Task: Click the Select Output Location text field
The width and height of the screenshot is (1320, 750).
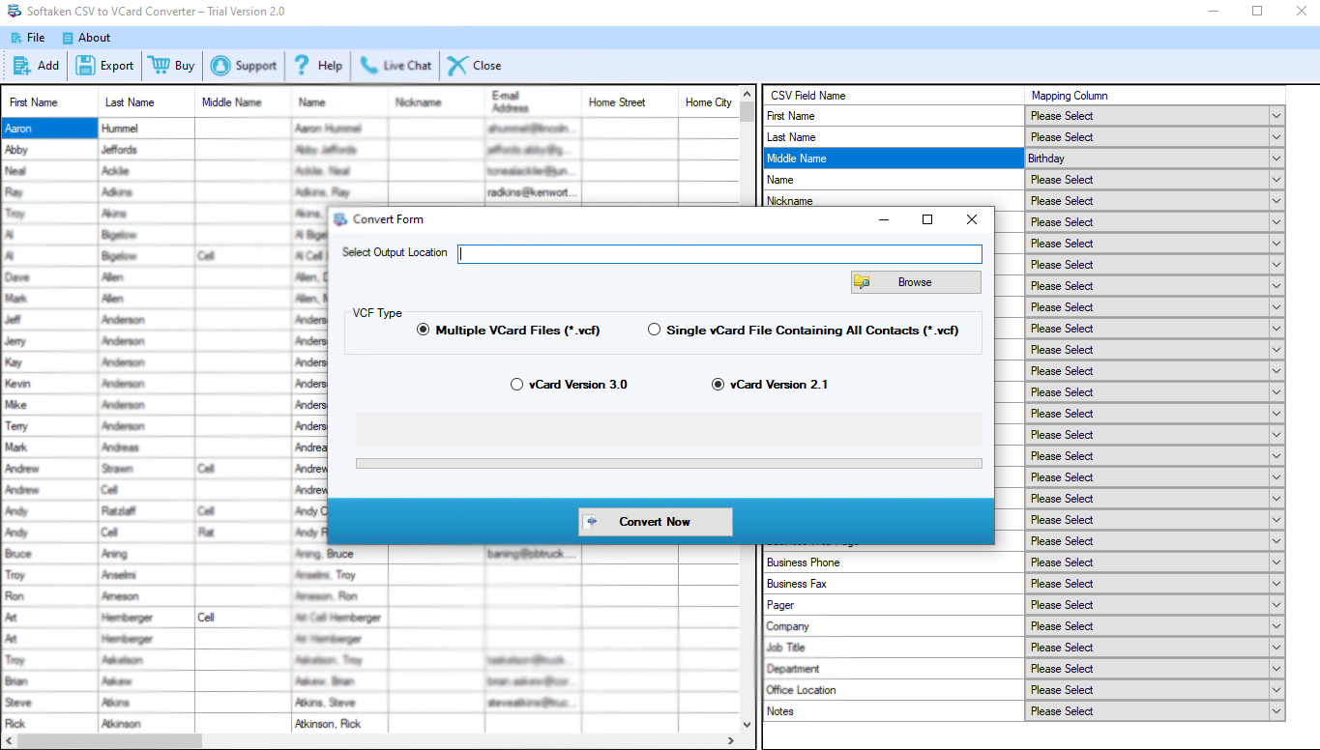Action: pos(719,254)
